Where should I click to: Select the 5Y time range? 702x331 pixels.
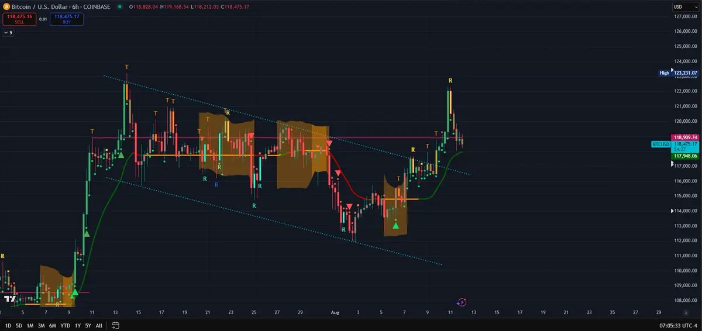coord(88,325)
